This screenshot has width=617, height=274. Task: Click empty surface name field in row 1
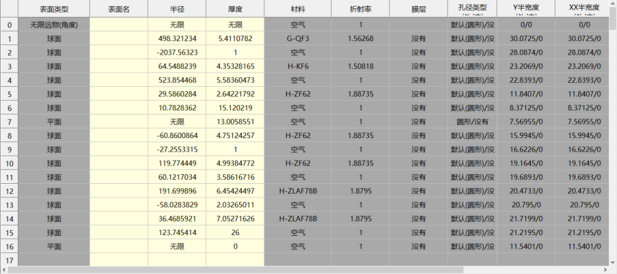point(119,38)
